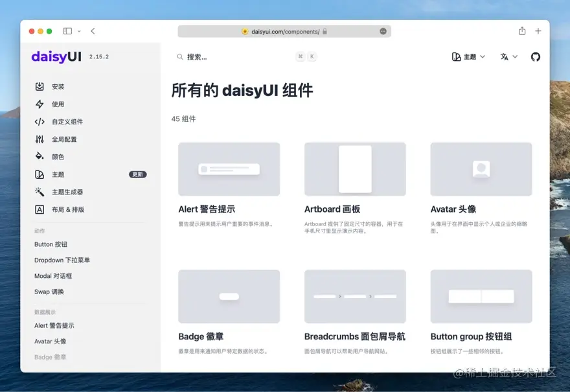Select the 安装 (install) icon in sidebar
The width and height of the screenshot is (570, 392).
click(40, 86)
